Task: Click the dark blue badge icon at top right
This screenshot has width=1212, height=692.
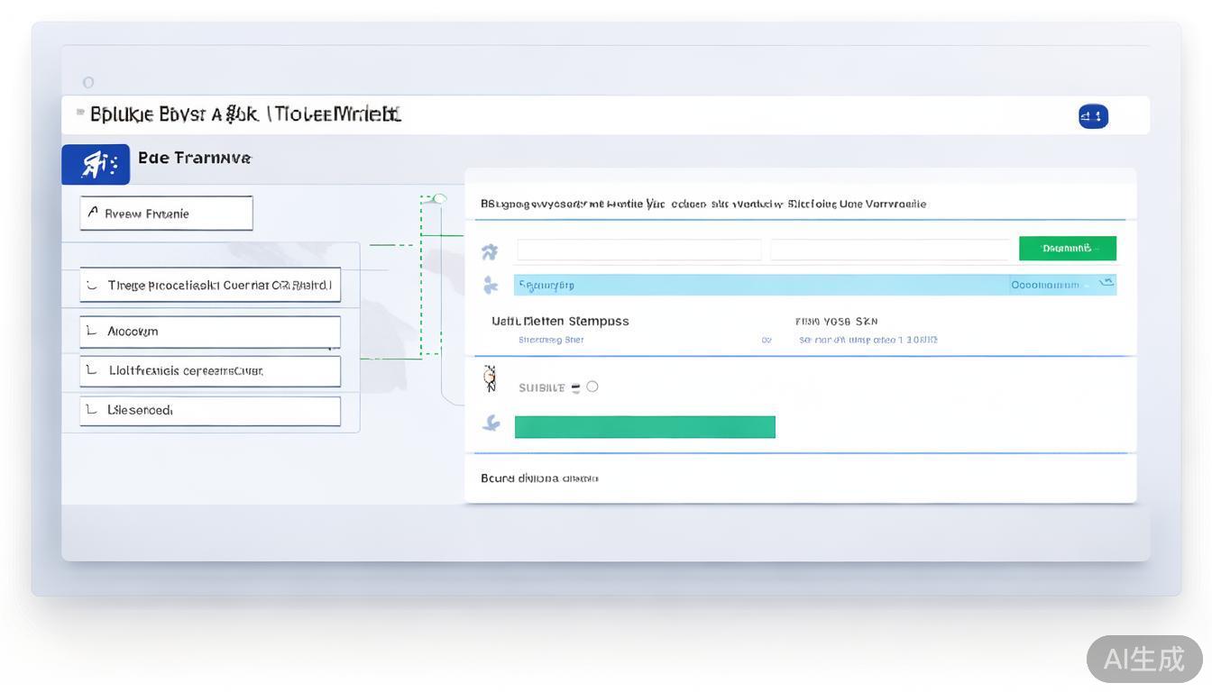Action: click(x=1093, y=116)
